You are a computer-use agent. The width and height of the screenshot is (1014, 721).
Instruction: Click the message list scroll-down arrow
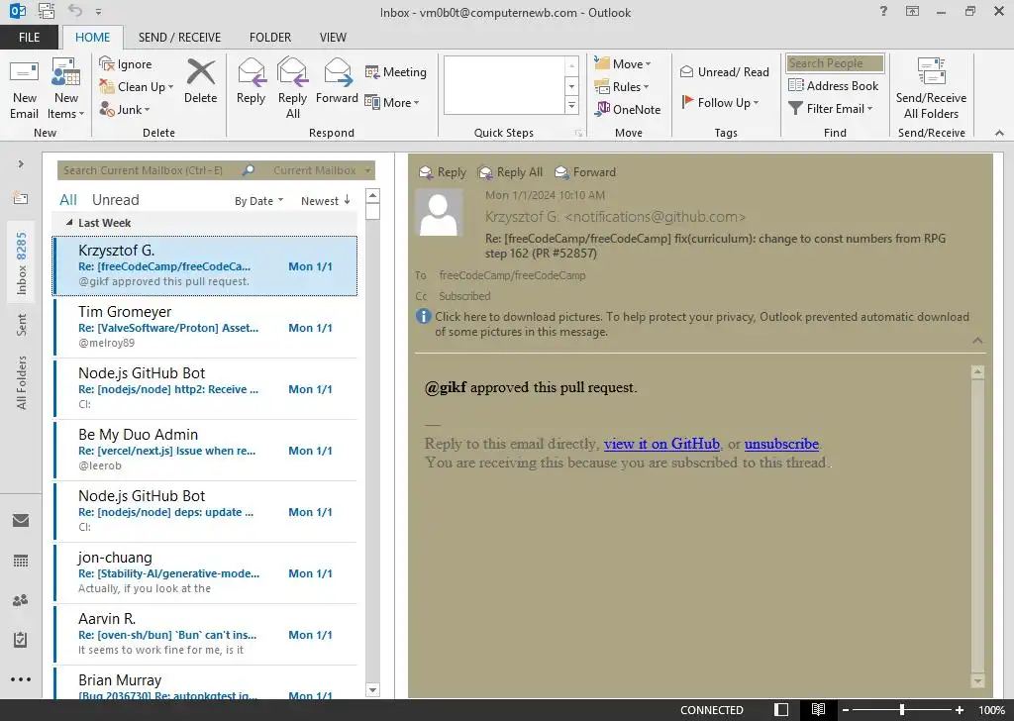point(372,690)
